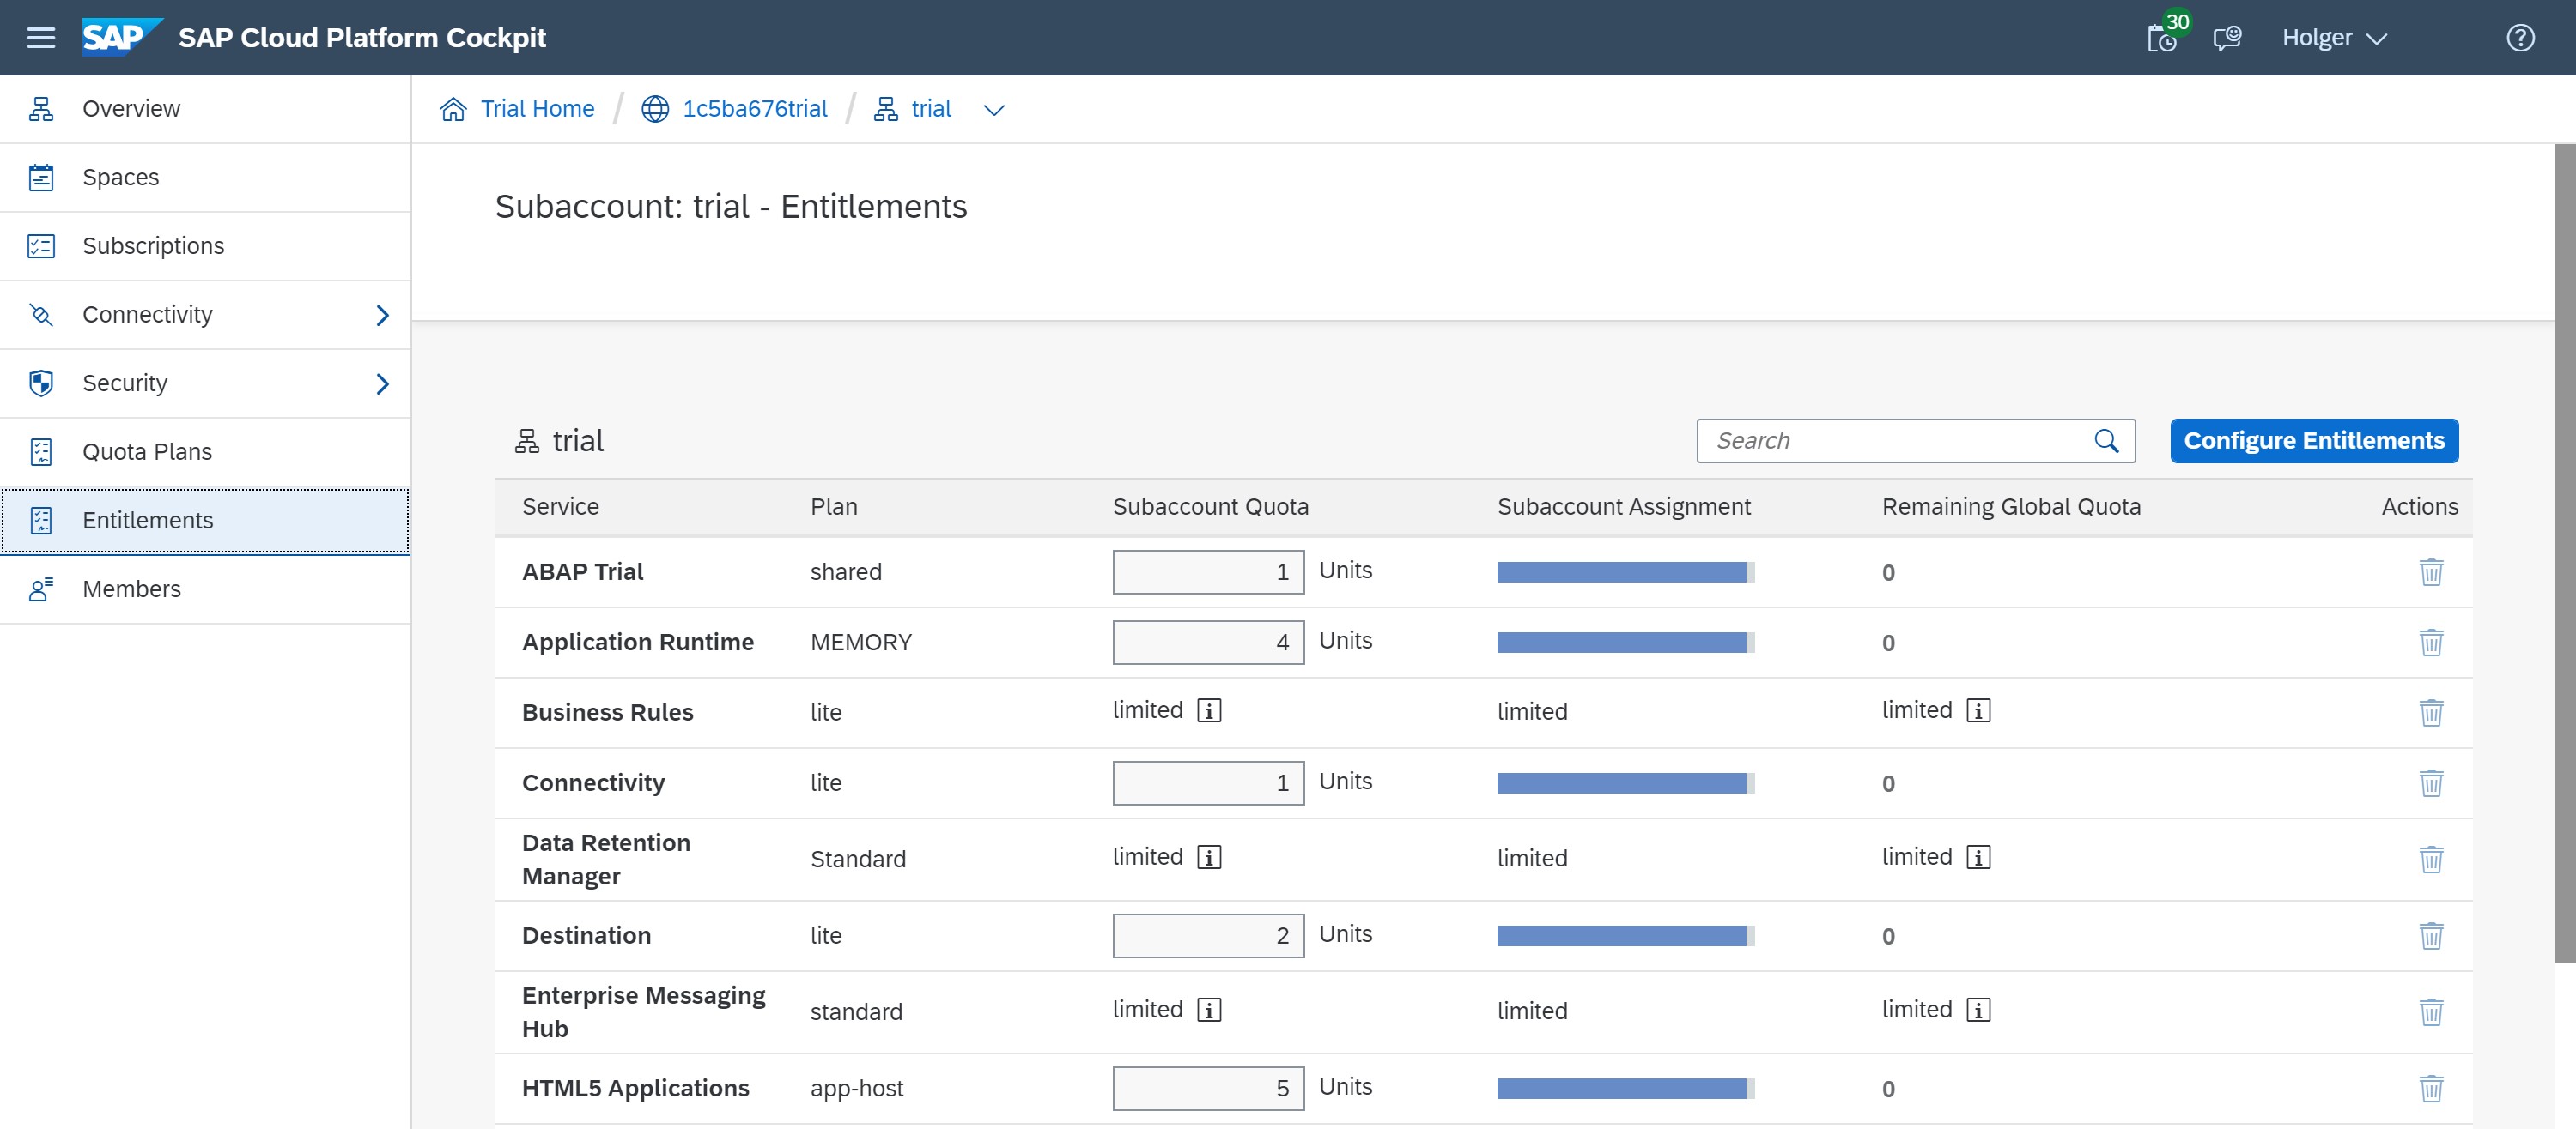The height and width of the screenshot is (1129, 2576).
Task: Click the Application Runtime quota input field
Action: click(1207, 643)
